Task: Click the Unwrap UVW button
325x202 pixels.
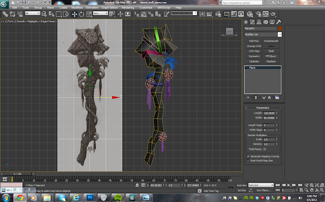Action: coord(254,46)
